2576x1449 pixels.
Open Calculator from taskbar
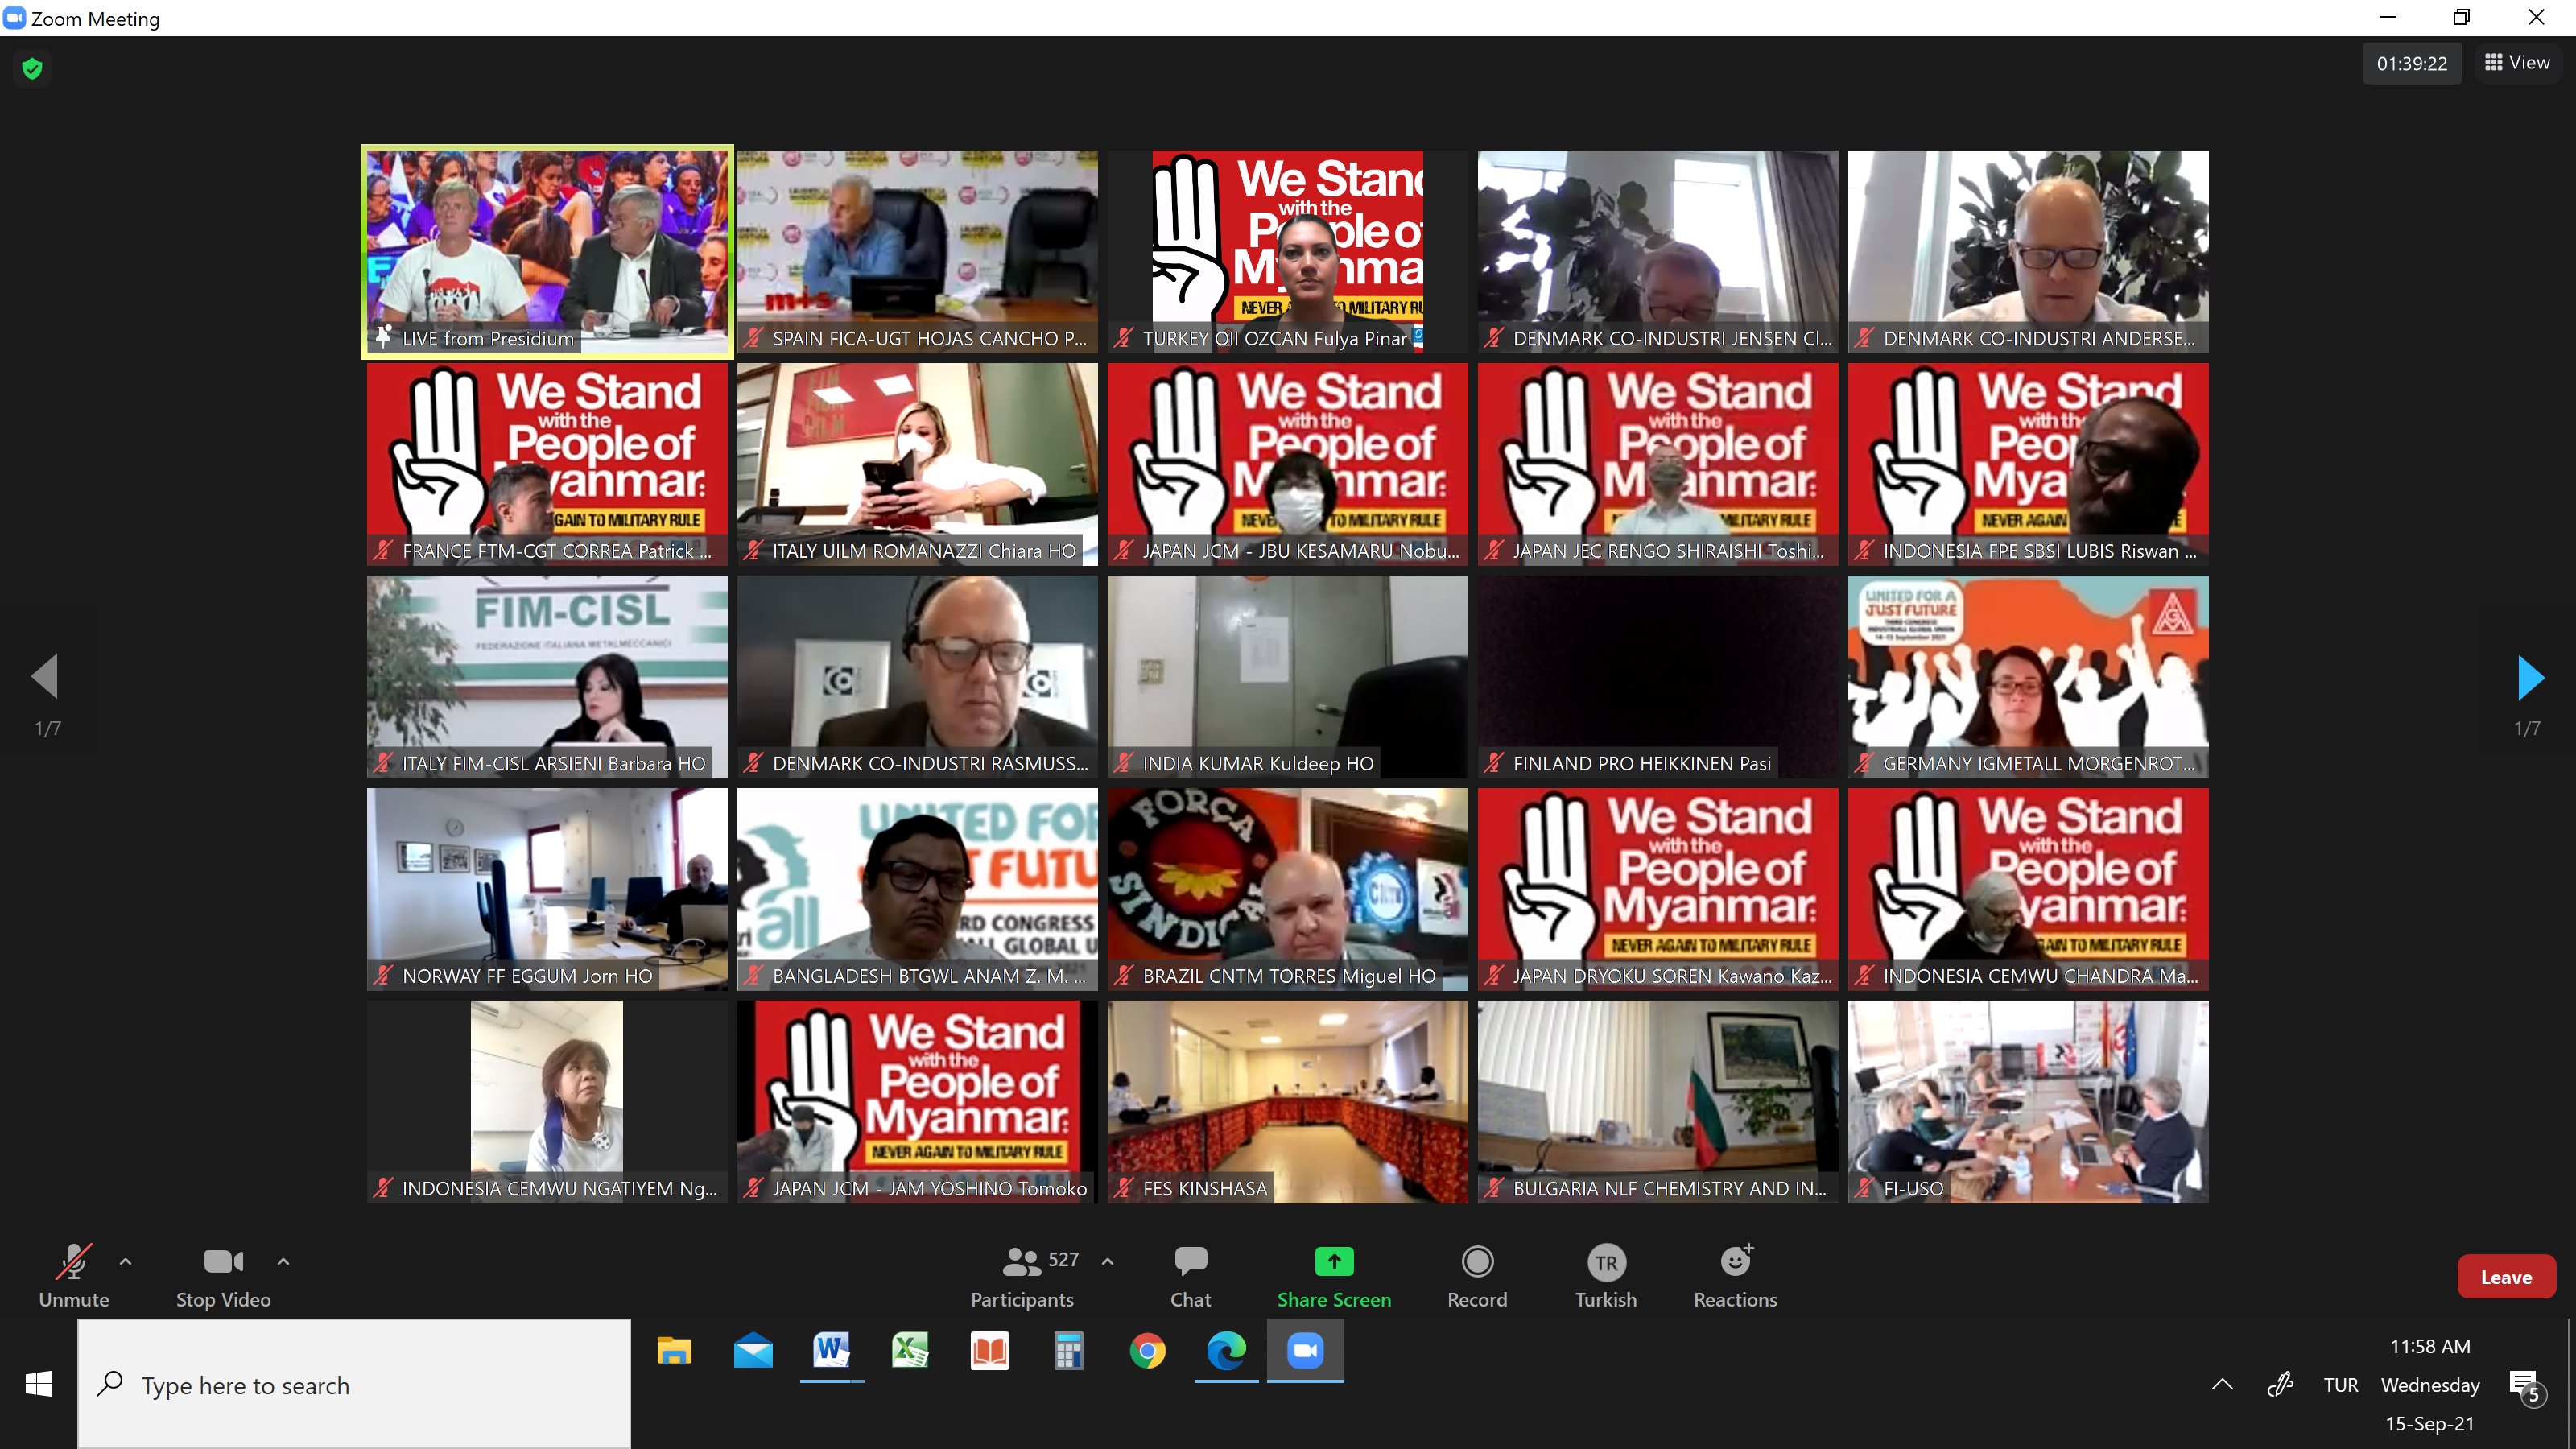(x=1068, y=1351)
